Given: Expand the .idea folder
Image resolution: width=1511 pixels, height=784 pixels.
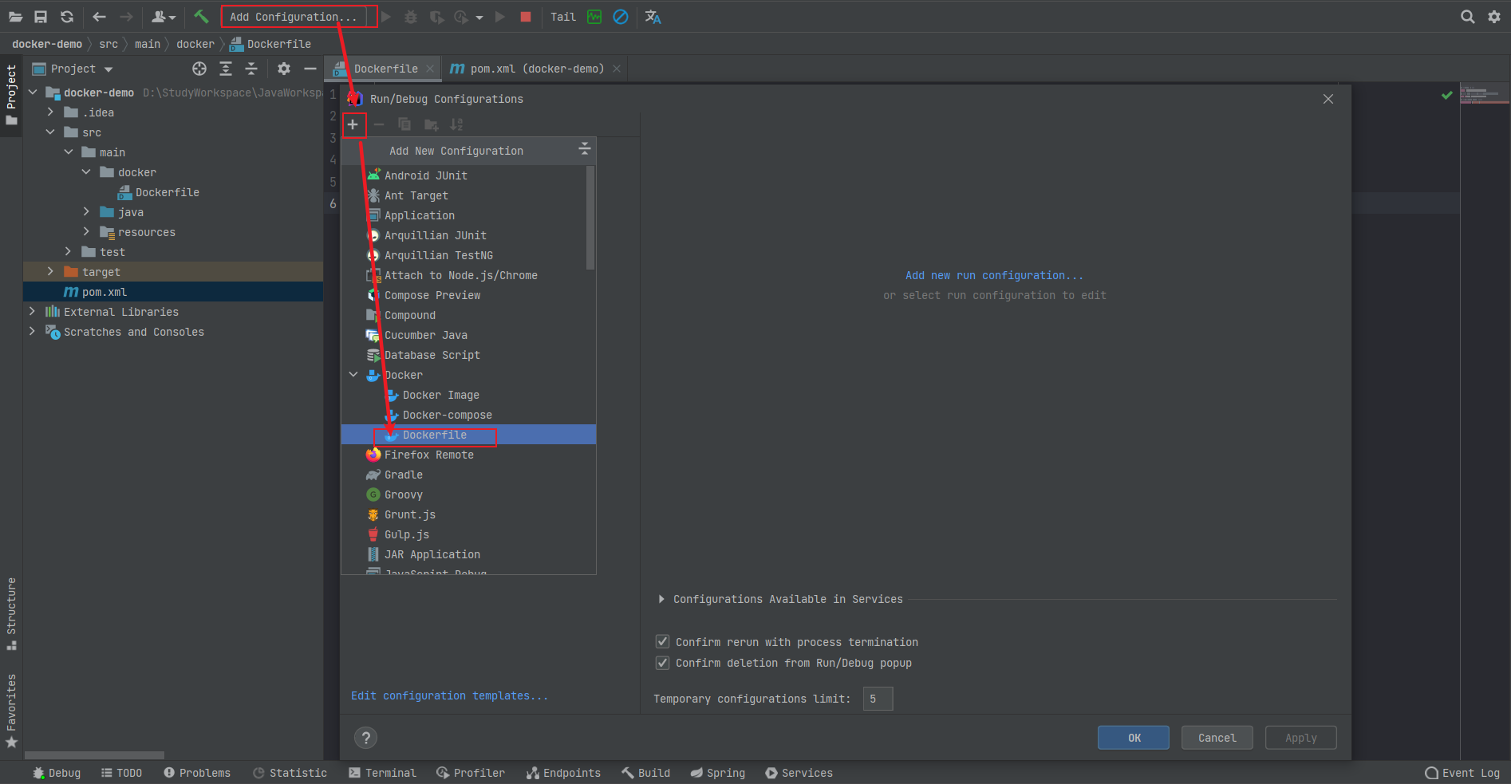Looking at the screenshot, I should tap(50, 112).
